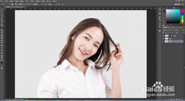Hide the top layer with the mask
The image size is (185, 101).
point(163,36)
